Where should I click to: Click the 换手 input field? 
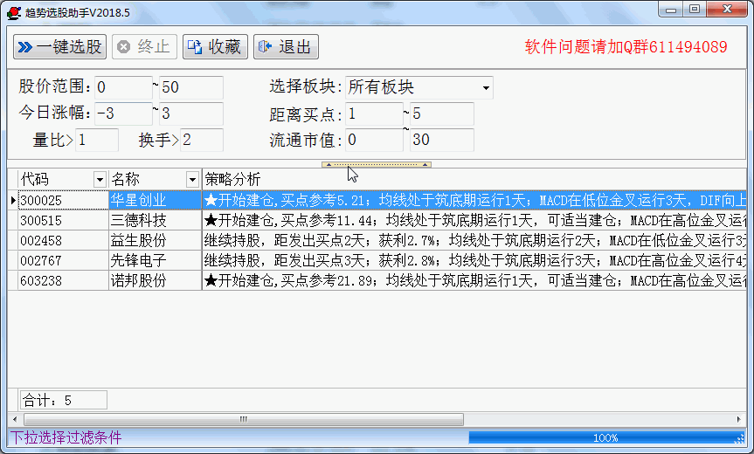click(x=202, y=140)
